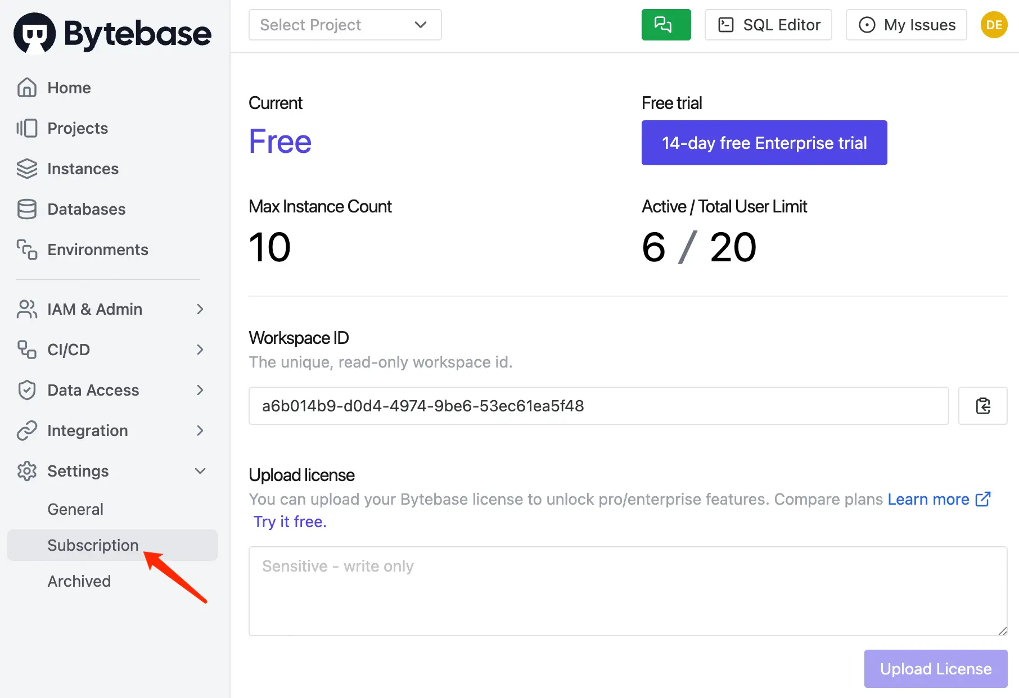Viewport: 1019px width, 698px height.
Task: Start the 14-day free Enterprise trial
Action: [x=764, y=143]
